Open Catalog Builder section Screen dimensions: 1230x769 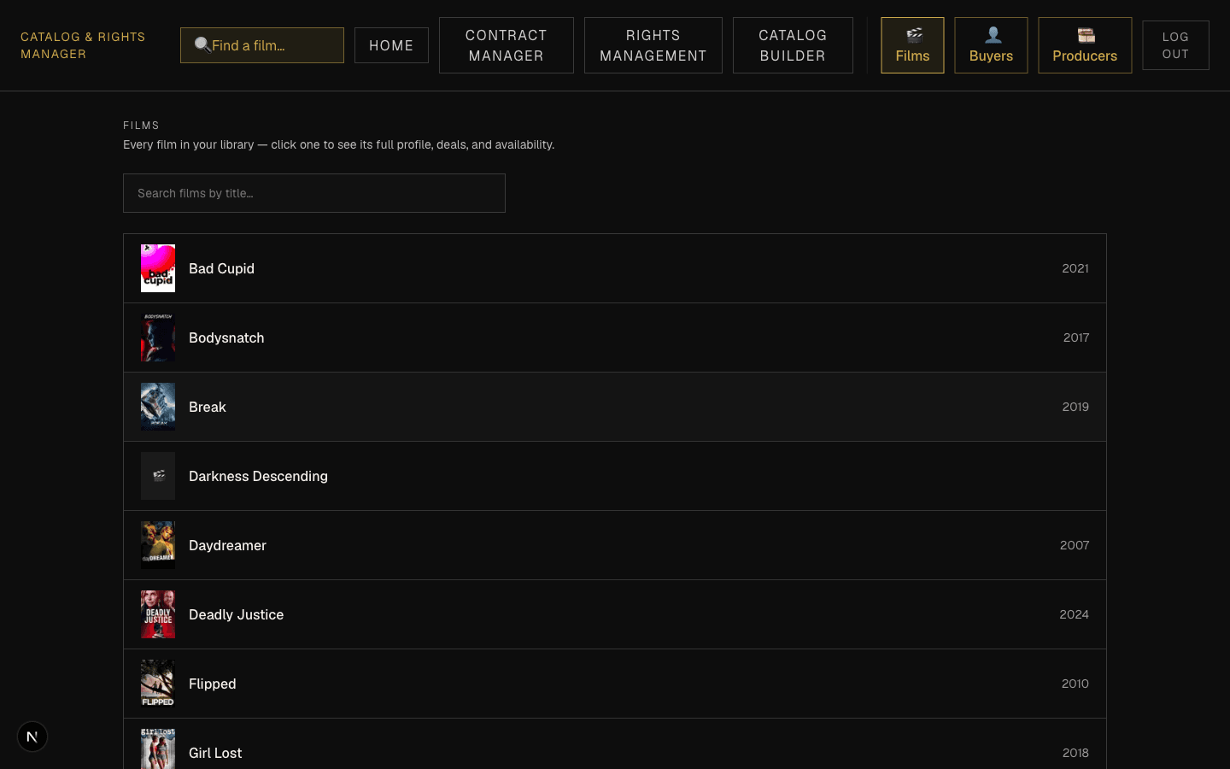coord(793,45)
